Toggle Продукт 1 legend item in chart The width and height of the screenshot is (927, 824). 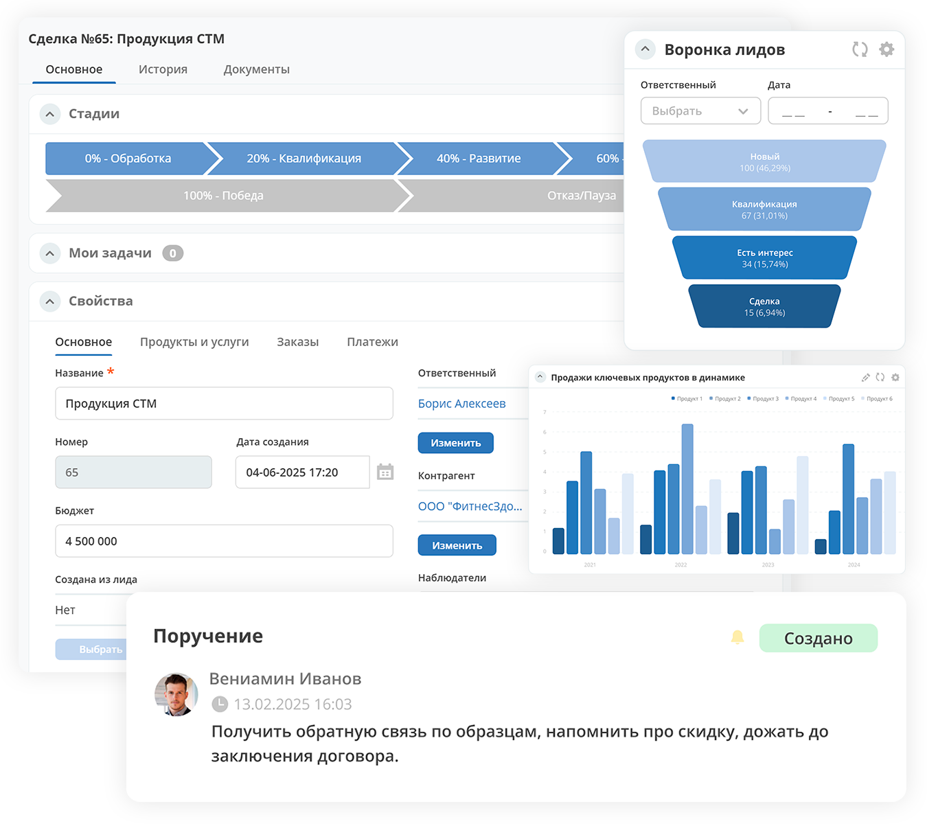coord(687,399)
